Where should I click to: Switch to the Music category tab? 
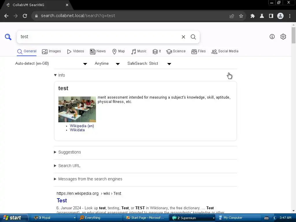pos(139,51)
